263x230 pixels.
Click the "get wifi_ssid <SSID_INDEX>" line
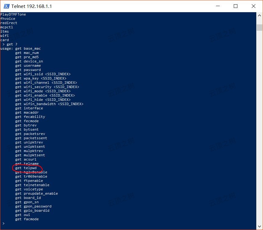[43, 74]
